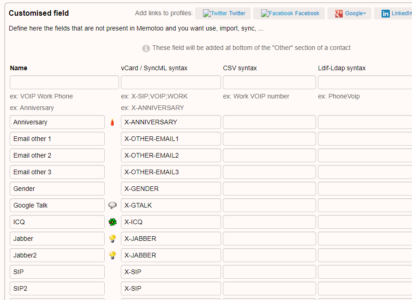Click Ldif-Ldap field in Jabber2 row

point(365,255)
